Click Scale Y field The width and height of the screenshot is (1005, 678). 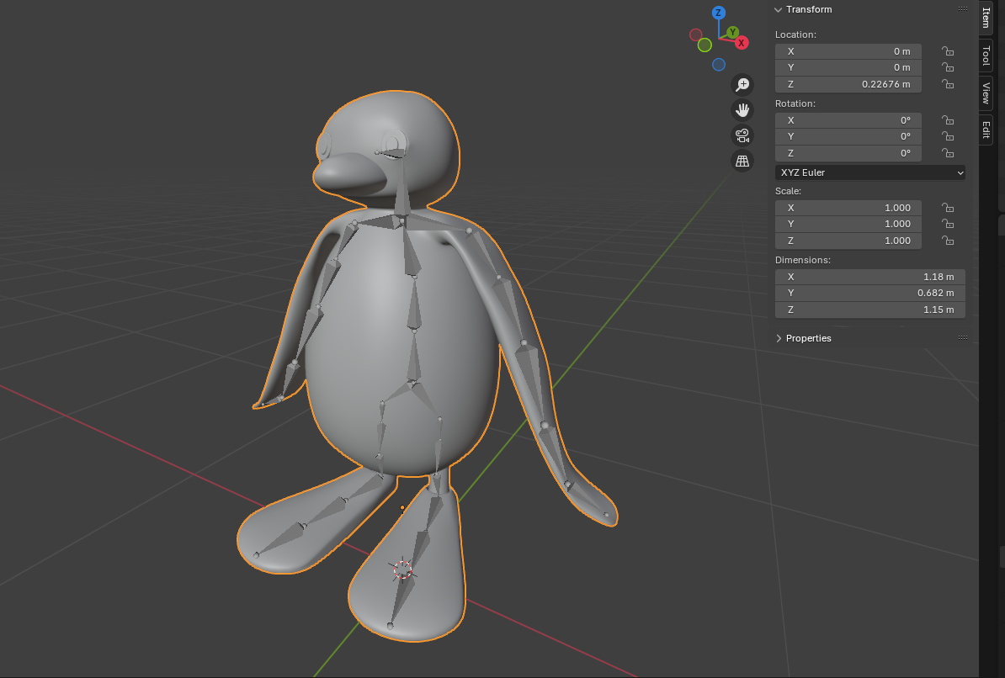click(848, 224)
